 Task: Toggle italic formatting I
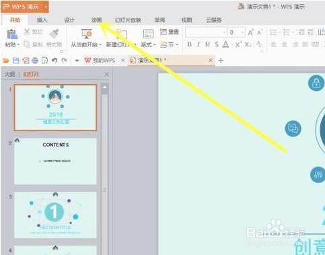(198, 44)
